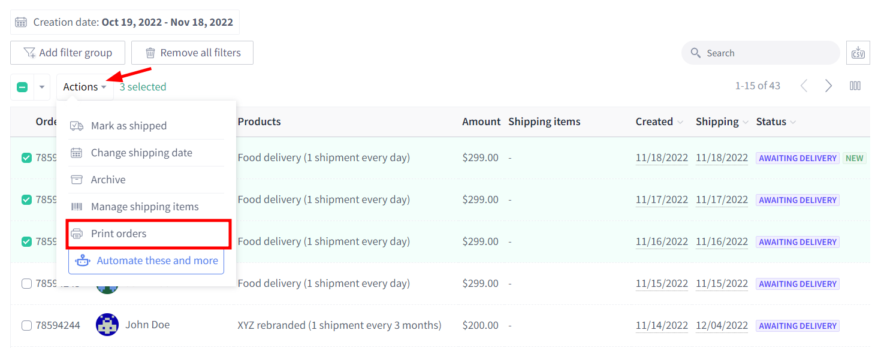This screenshot has height=348, width=875.
Task: Open the column layout settings icon
Action: pos(855,86)
